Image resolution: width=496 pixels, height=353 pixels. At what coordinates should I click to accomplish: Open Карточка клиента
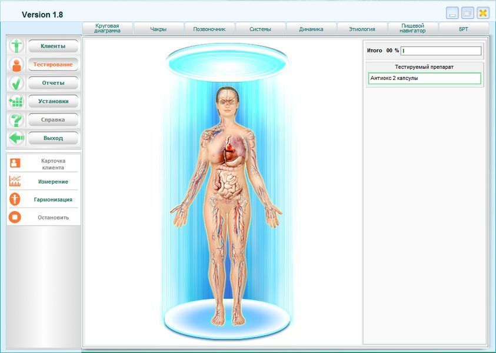point(53,164)
